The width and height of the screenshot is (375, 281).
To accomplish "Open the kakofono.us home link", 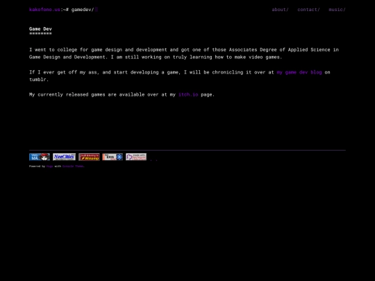I will click(44, 10).
